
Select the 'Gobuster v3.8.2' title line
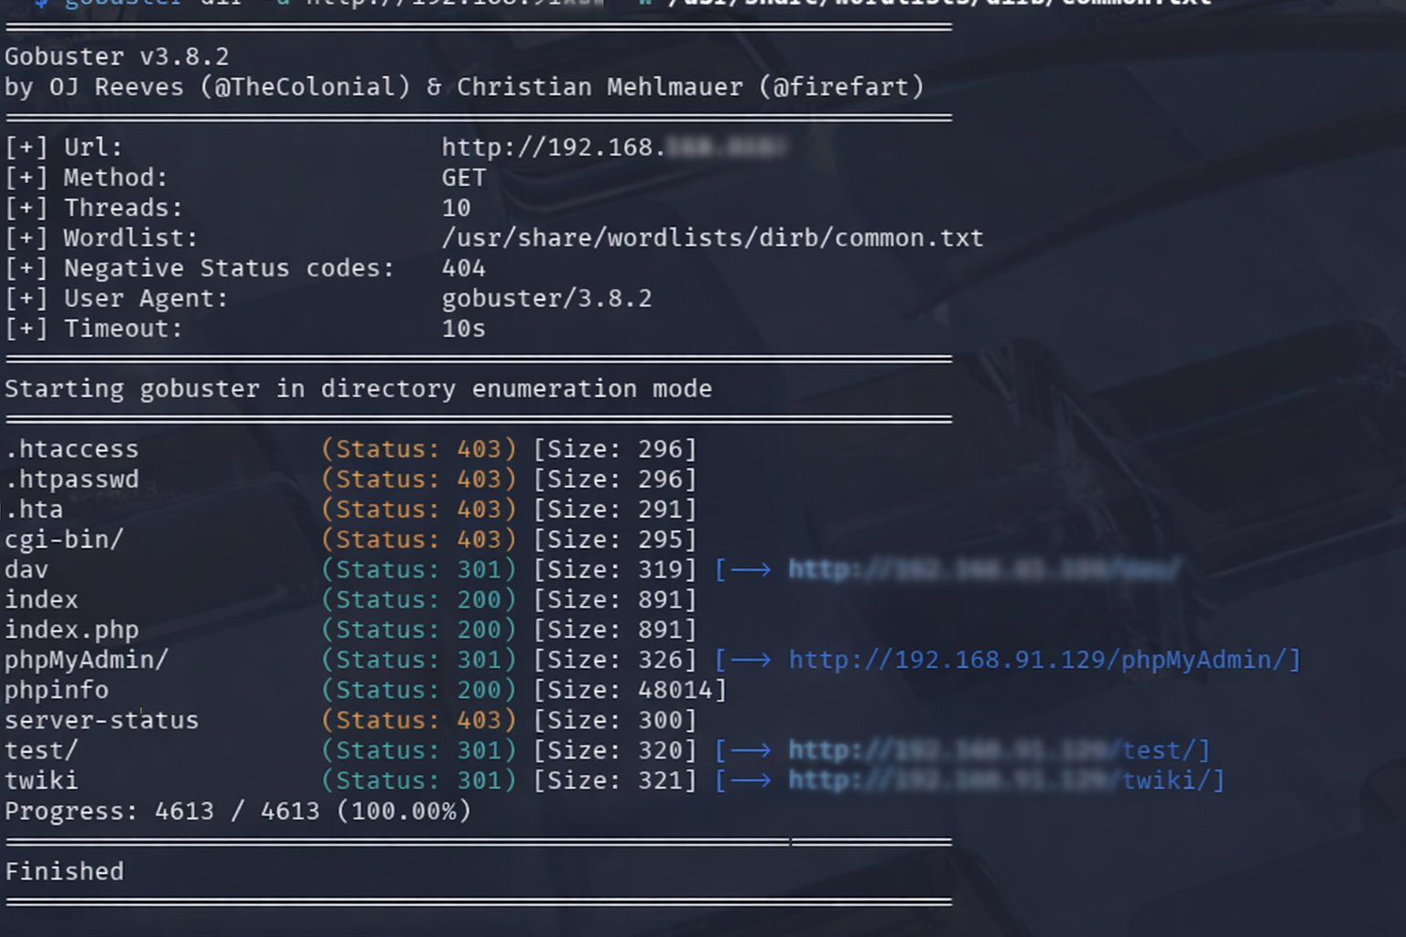[x=117, y=57]
